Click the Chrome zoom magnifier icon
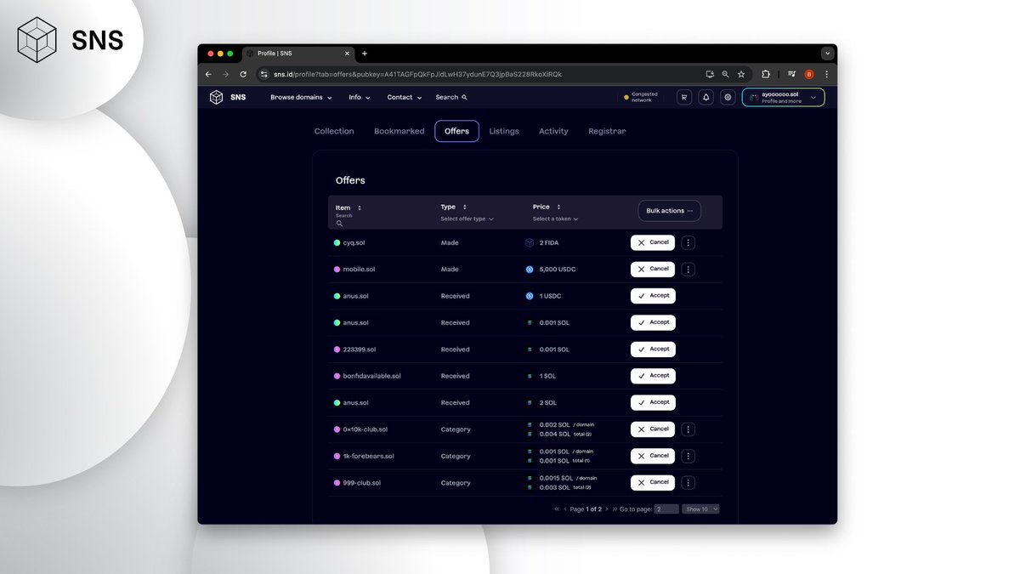 (x=726, y=74)
